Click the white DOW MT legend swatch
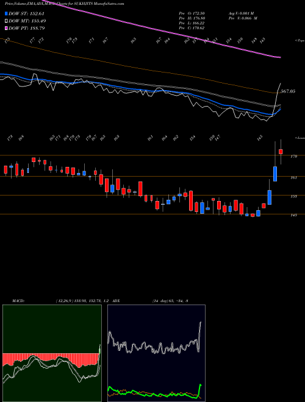Image resolution: width=305 pixels, height=402 pixels. (7, 21)
